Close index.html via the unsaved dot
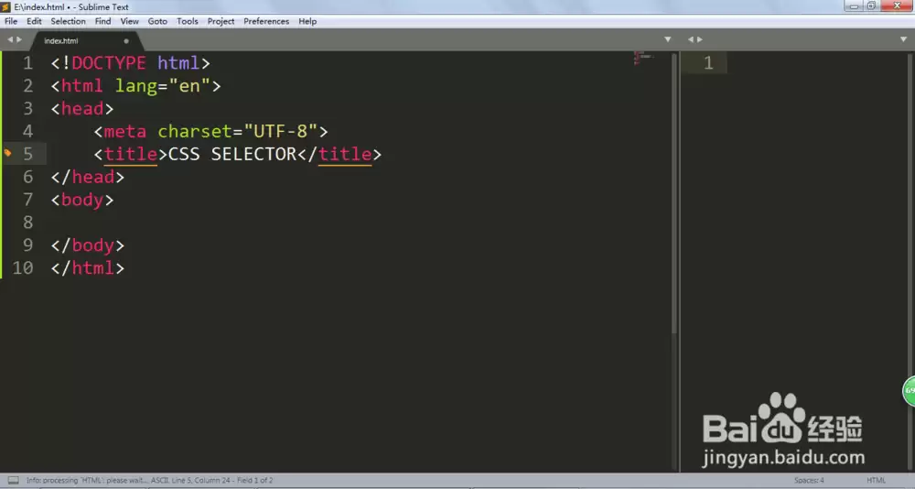Screen dimensions: 915x489 click(x=126, y=41)
